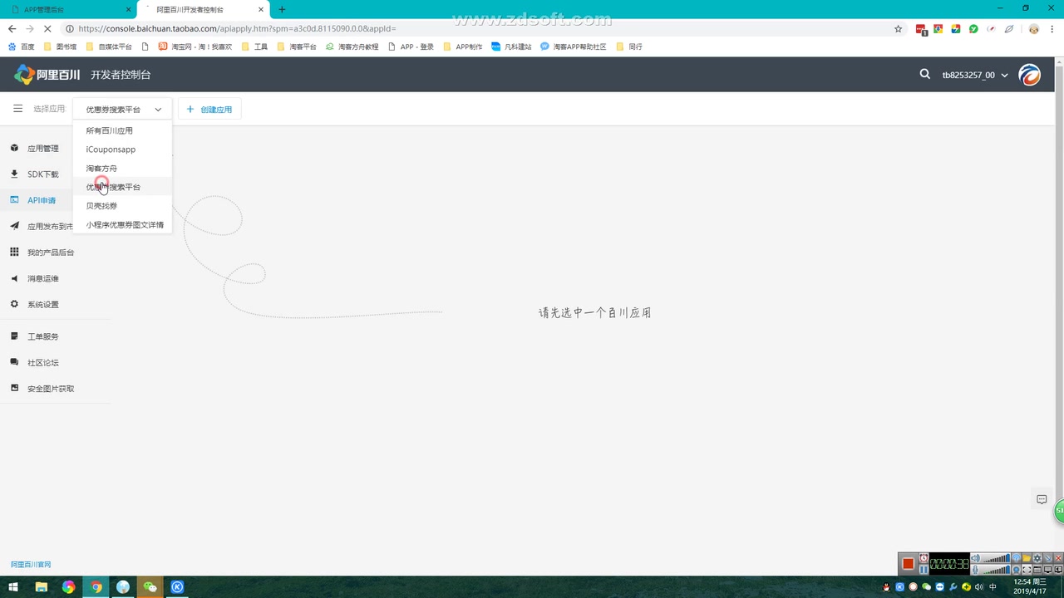The image size is (1064, 598).
Task: Open the 同行 bookmark folder
Action: 629,47
